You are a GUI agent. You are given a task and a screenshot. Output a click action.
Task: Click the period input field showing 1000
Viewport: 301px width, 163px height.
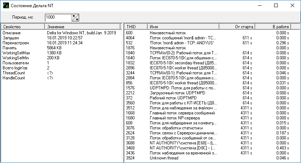pos(58,18)
